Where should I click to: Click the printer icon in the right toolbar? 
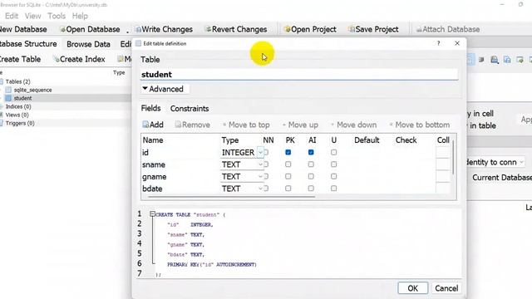tap(495, 60)
